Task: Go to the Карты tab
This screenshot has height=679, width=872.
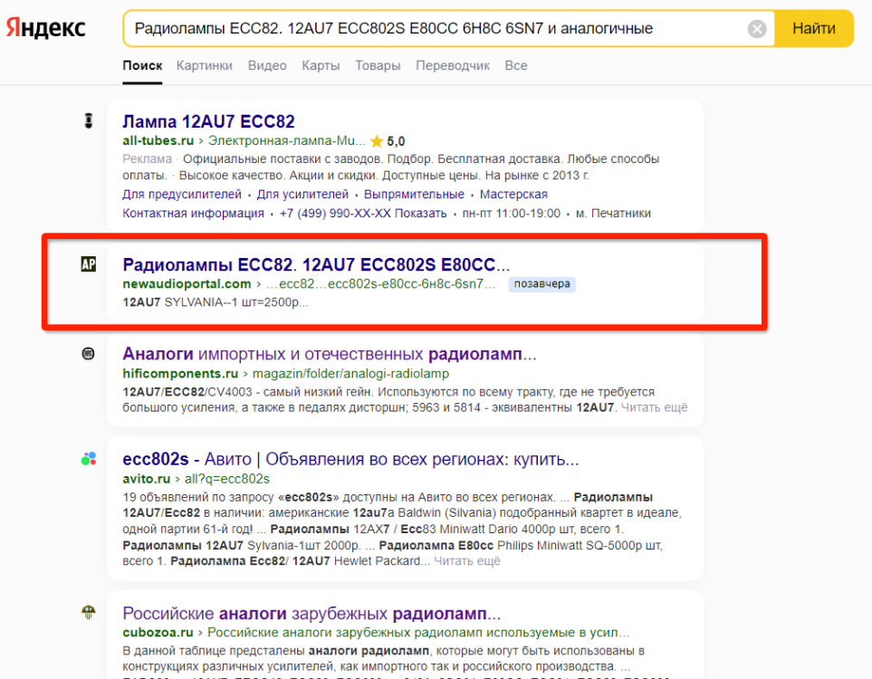Action: pyautogui.click(x=321, y=65)
